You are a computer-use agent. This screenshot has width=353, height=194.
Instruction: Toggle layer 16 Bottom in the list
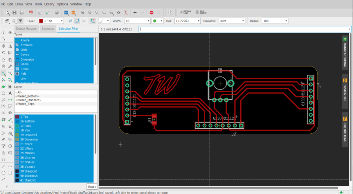tap(27, 121)
